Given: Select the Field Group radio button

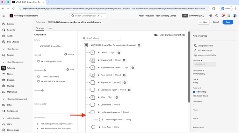Looking at the screenshot, I should pyautogui.click(x=194, y=92).
